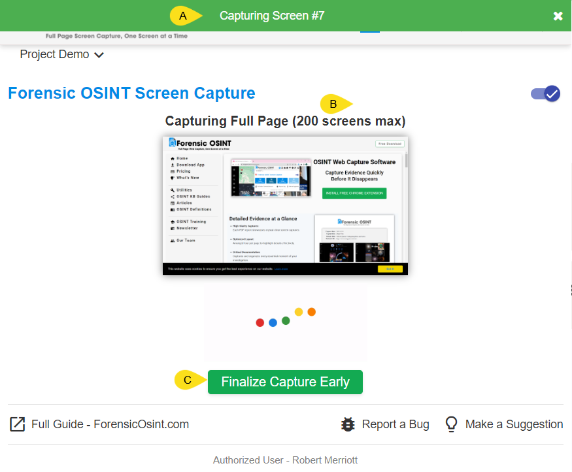
Task: Click the lightbulb suggestion icon
Action: point(451,424)
